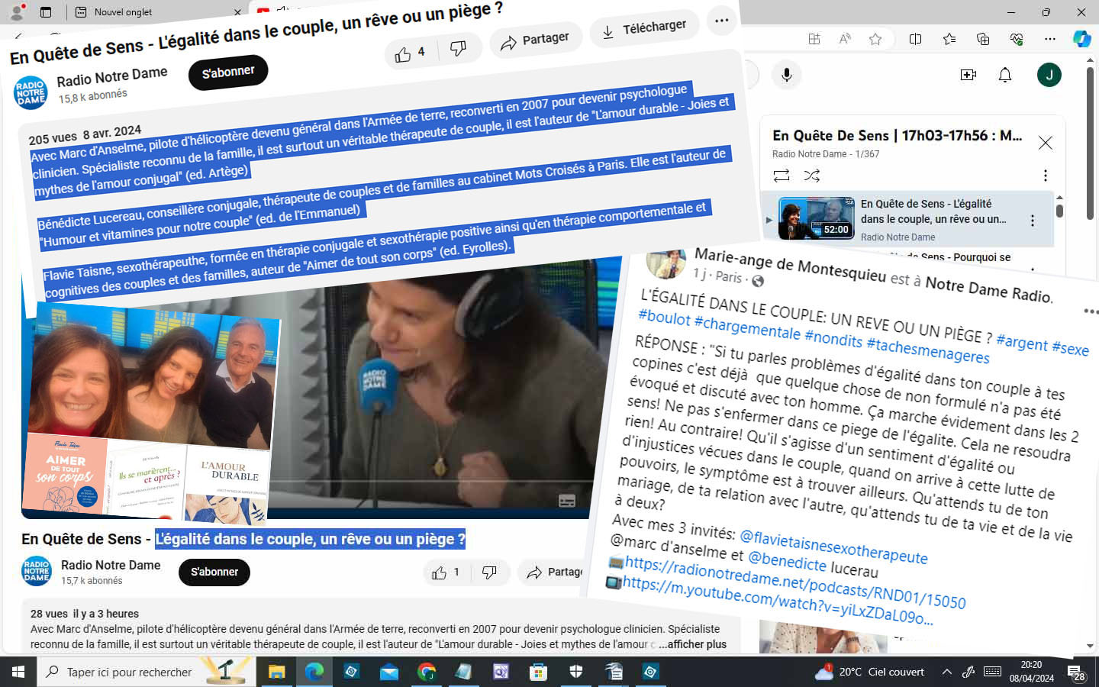Open the m.youtube.com watch link
Image resolution: width=1099 pixels, height=687 pixels.
coord(777,601)
